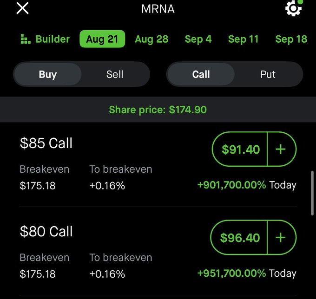View Sep 18 expiration options
Image resolution: width=316 pixels, height=299 pixels.
pyautogui.click(x=291, y=39)
